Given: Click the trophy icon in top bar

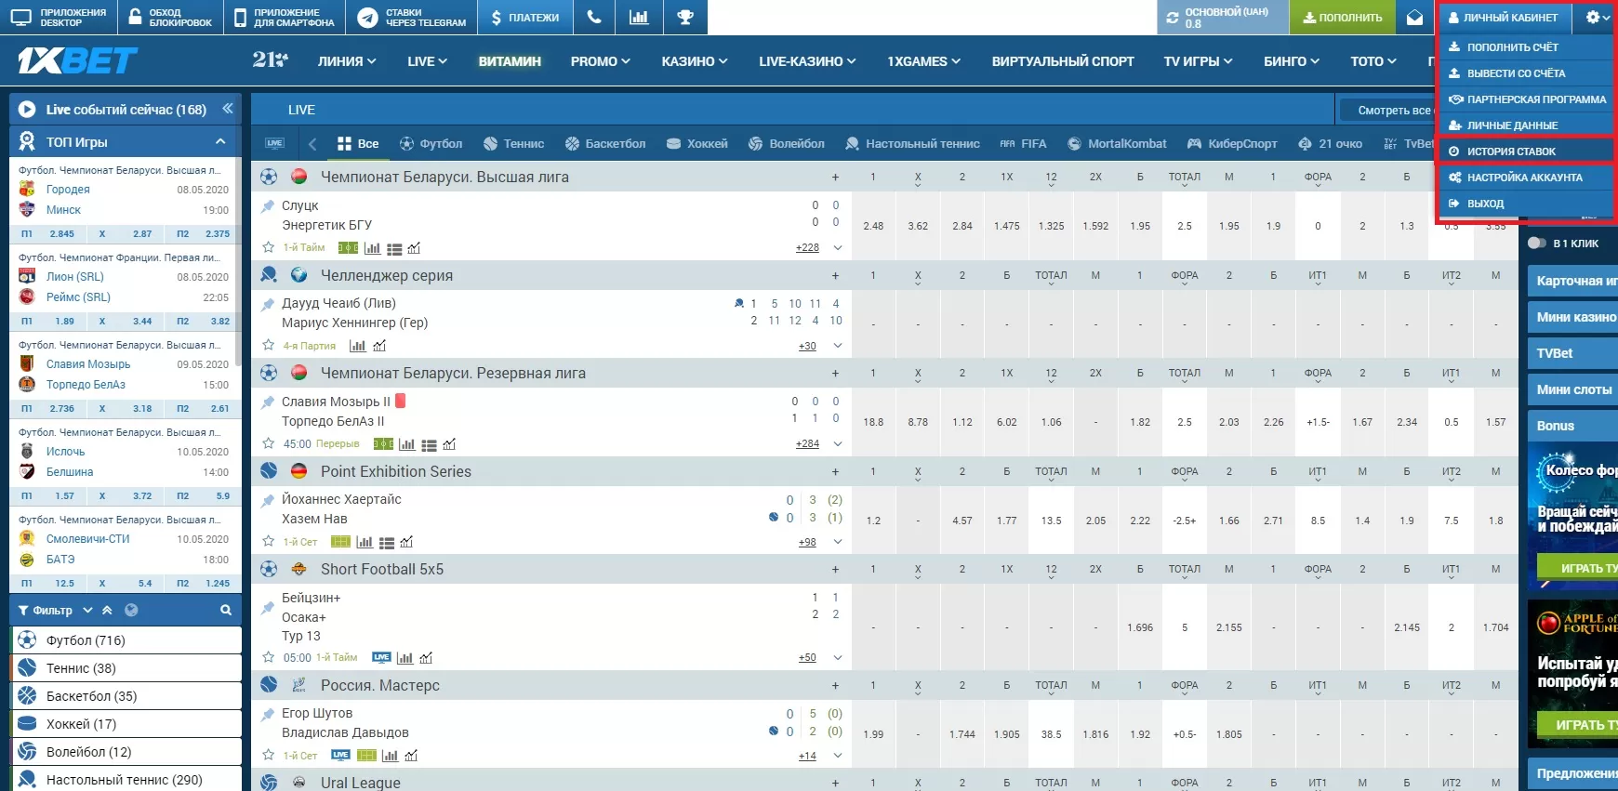Looking at the screenshot, I should click(x=685, y=17).
